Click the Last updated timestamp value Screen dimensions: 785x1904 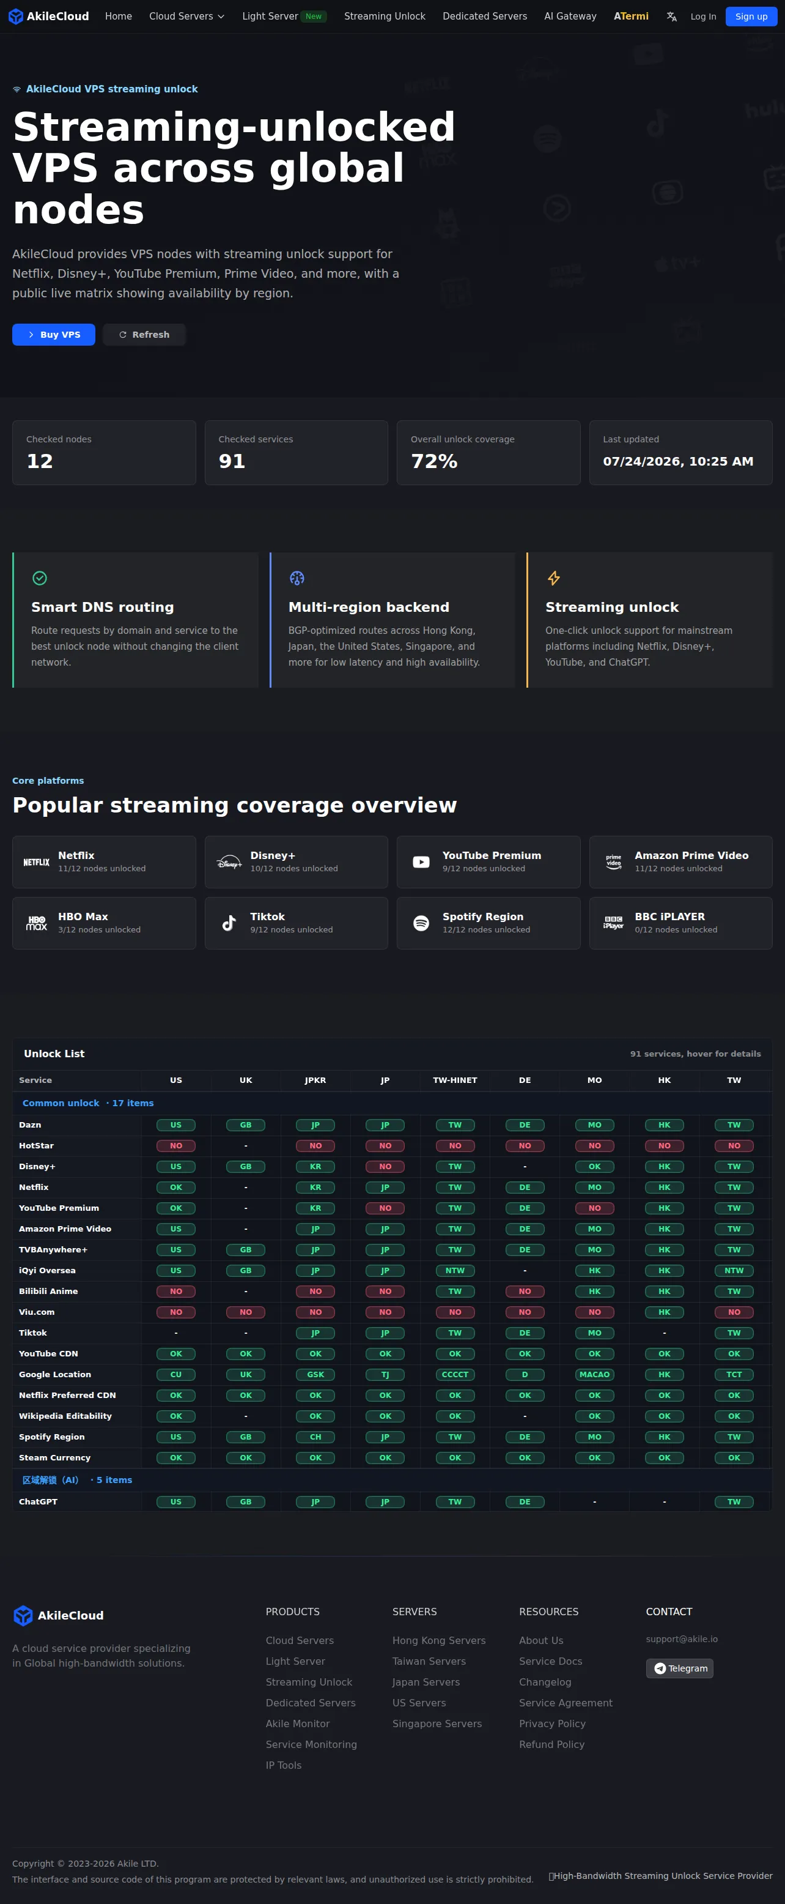coord(678,461)
